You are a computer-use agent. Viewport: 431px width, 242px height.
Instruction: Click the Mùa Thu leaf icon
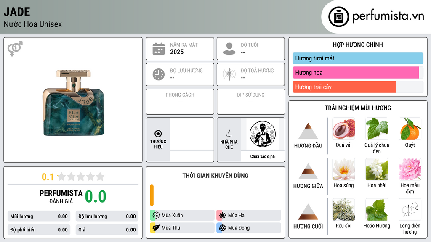tap(156, 228)
